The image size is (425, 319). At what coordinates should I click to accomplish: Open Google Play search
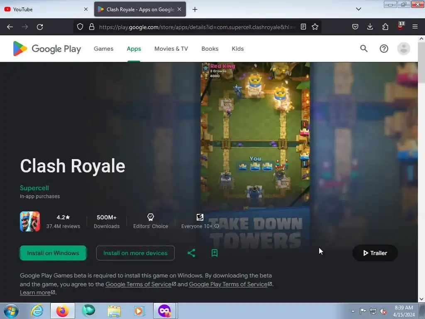(364, 49)
